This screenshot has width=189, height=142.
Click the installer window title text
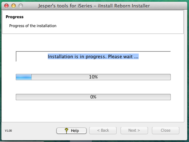coord(94,6)
